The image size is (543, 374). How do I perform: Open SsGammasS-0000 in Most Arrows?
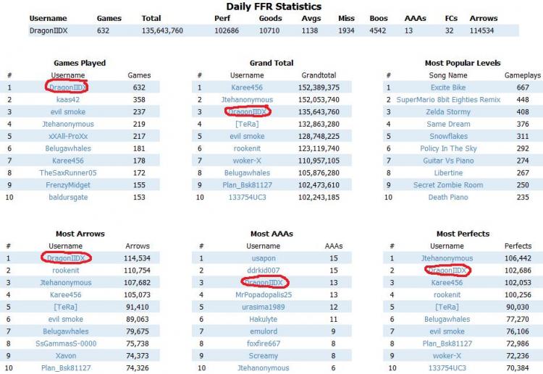(66, 344)
